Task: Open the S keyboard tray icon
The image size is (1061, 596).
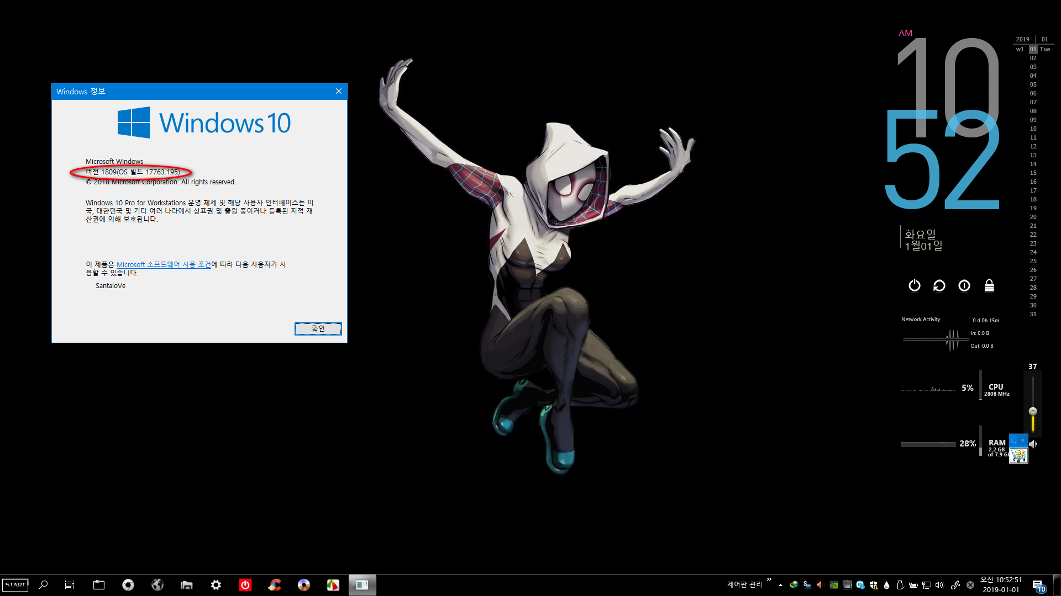Action: tap(807, 585)
